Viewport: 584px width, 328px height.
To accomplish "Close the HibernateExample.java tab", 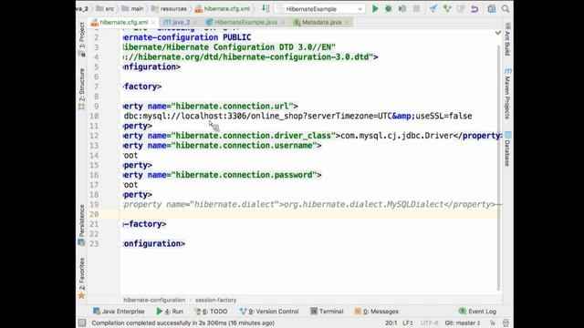I will 283,23.
